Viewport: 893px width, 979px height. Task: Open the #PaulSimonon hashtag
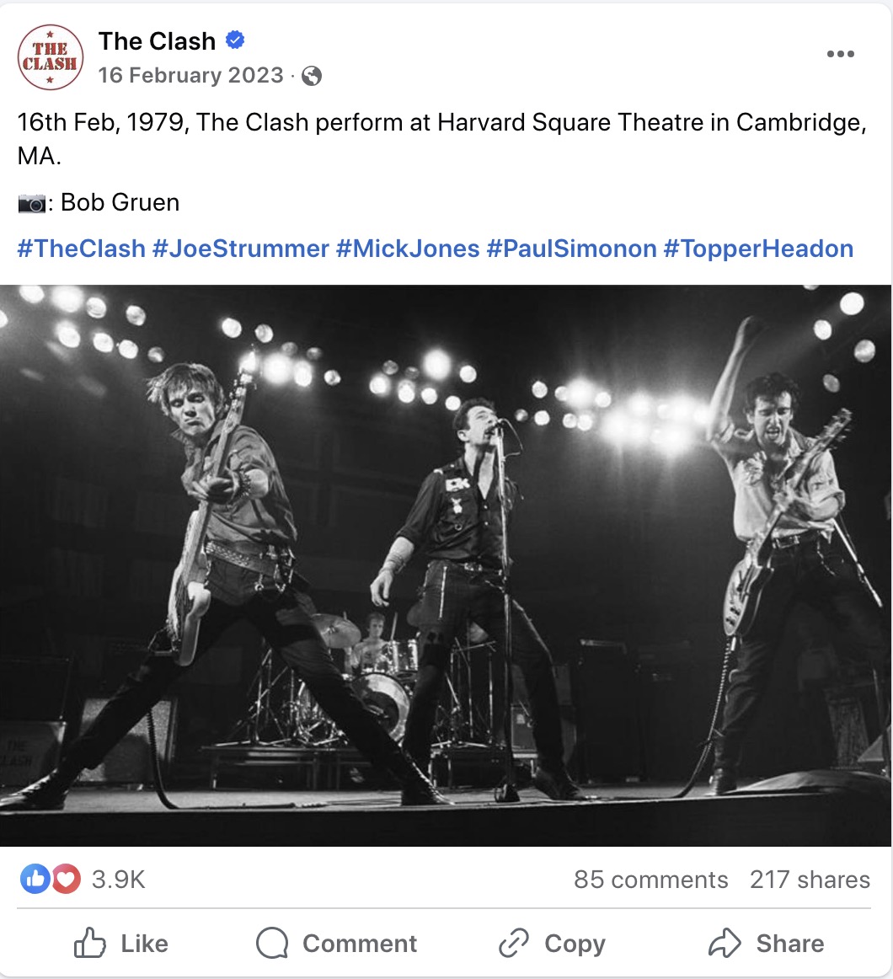click(x=571, y=249)
